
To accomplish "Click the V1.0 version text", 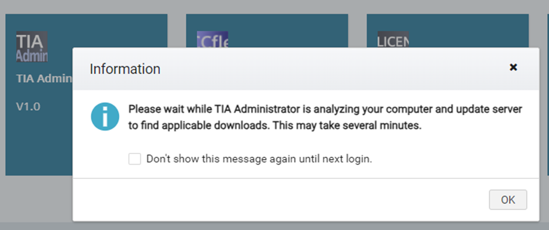I will click(x=28, y=106).
